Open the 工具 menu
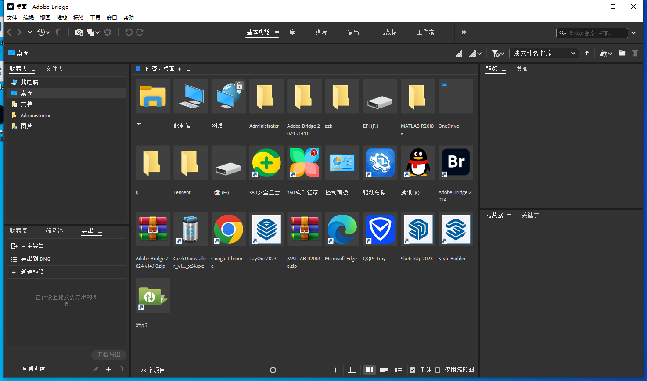 pos(95,18)
